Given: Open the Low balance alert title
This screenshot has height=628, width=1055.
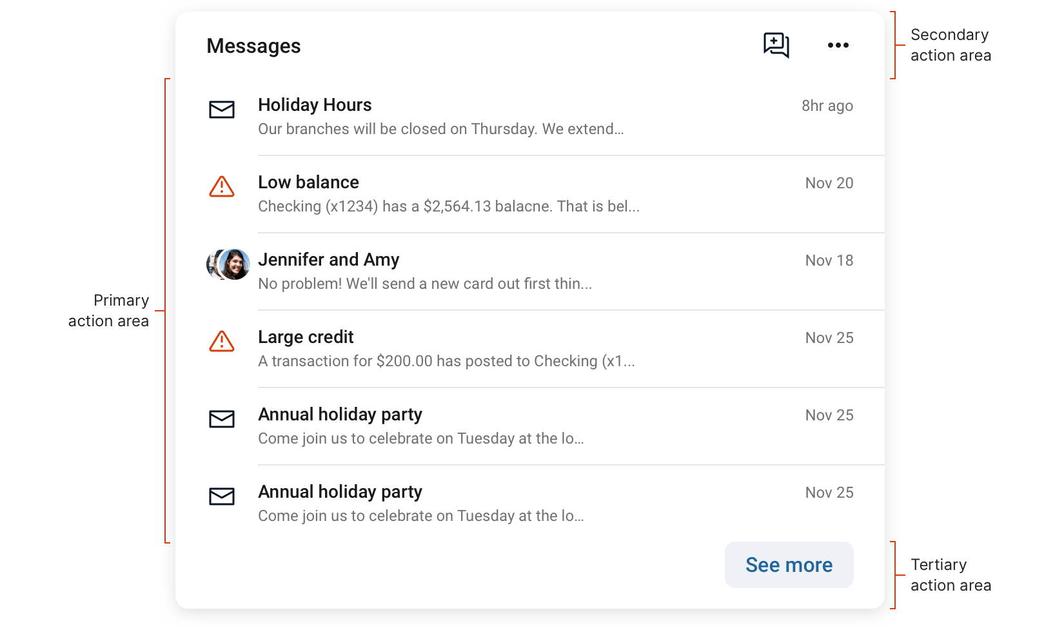Looking at the screenshot, I should click(x=308, y=182).
